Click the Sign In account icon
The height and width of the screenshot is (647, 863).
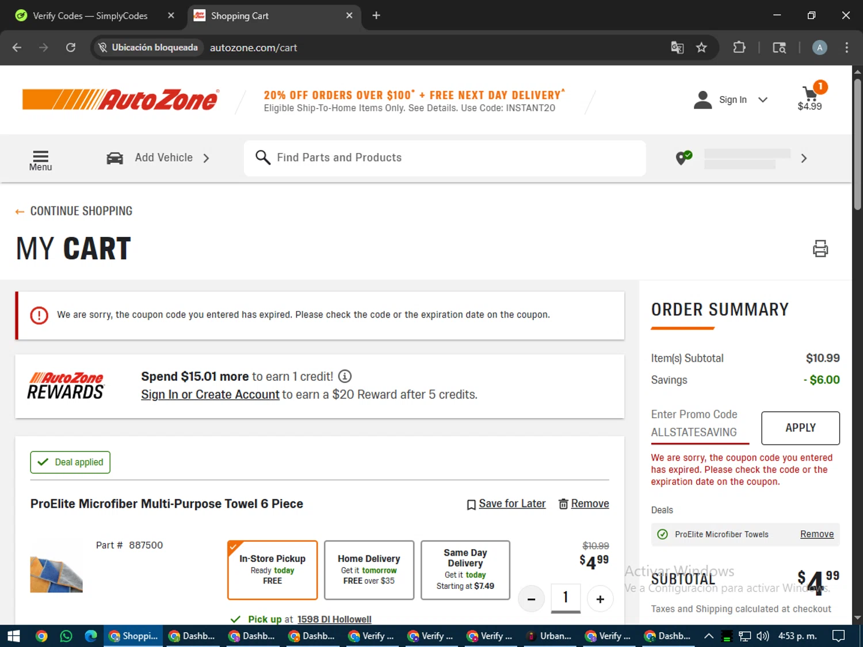(x=702, y=99)
